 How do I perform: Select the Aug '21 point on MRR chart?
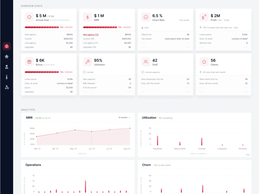(130, 128)
